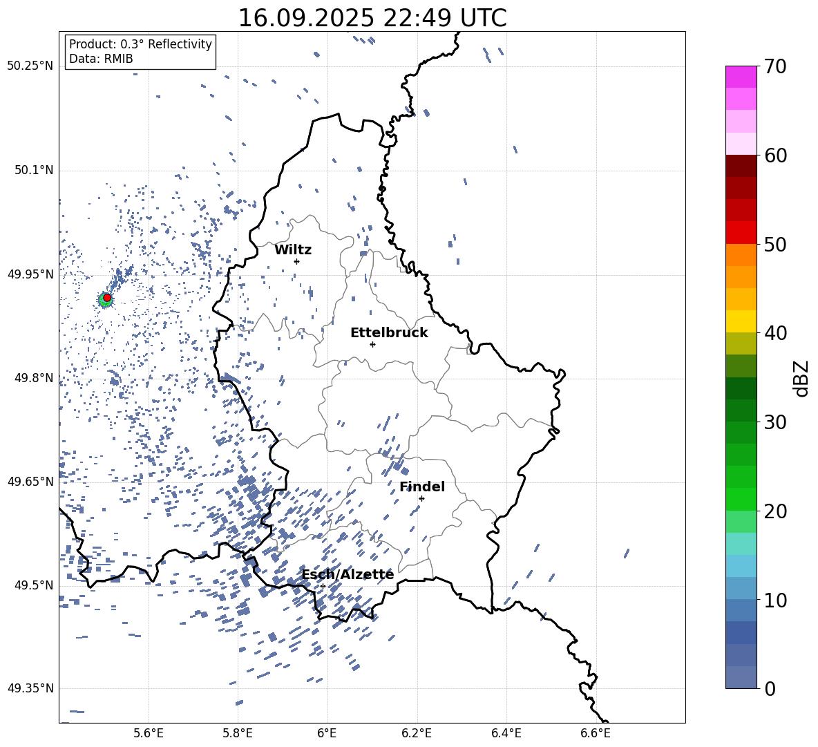Click the 60 tick on the colorbar
This screenshot has height=747, width=818.
click(775, 155)
